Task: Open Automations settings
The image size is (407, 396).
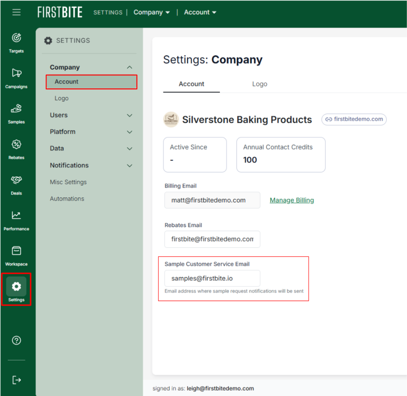Action: 67,199
